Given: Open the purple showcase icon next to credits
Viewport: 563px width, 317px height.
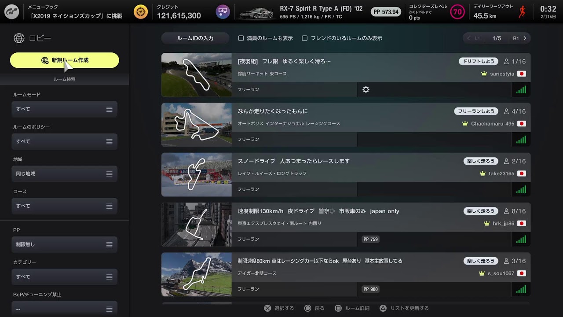Looking at the screenshot, I should click(223, 11).
